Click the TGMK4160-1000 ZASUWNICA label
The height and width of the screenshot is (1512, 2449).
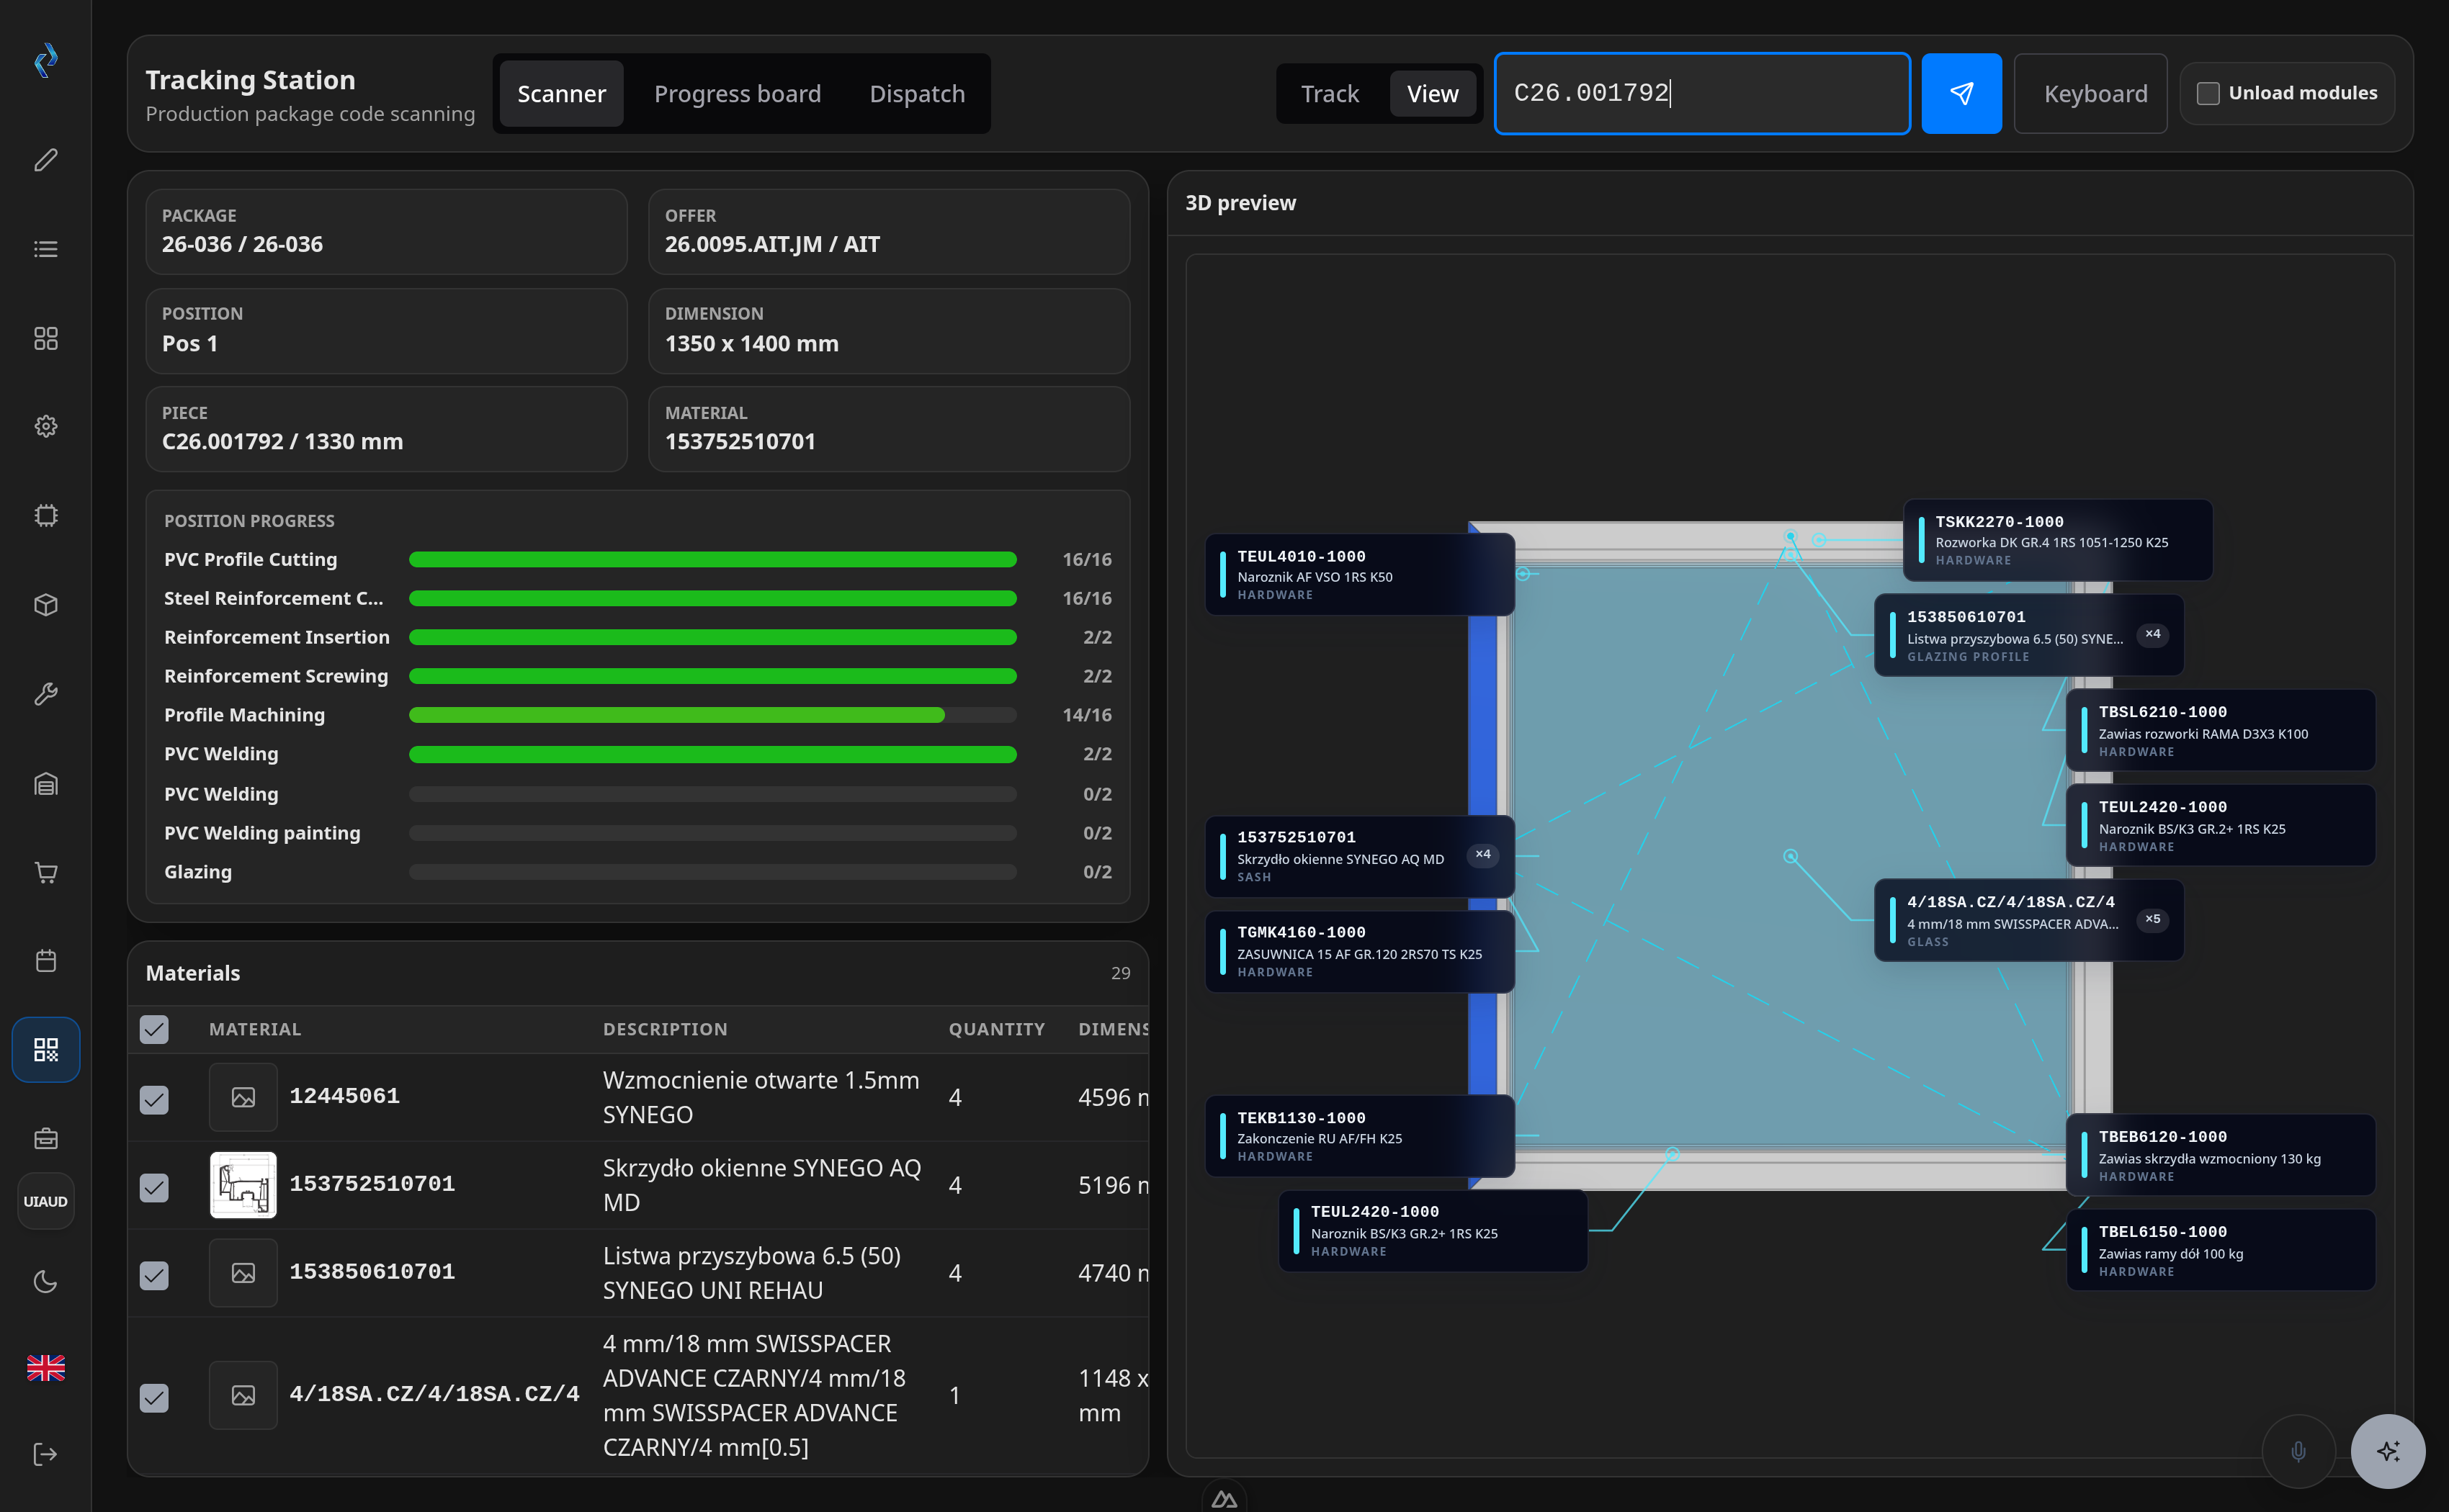(x=1360, y=951)
